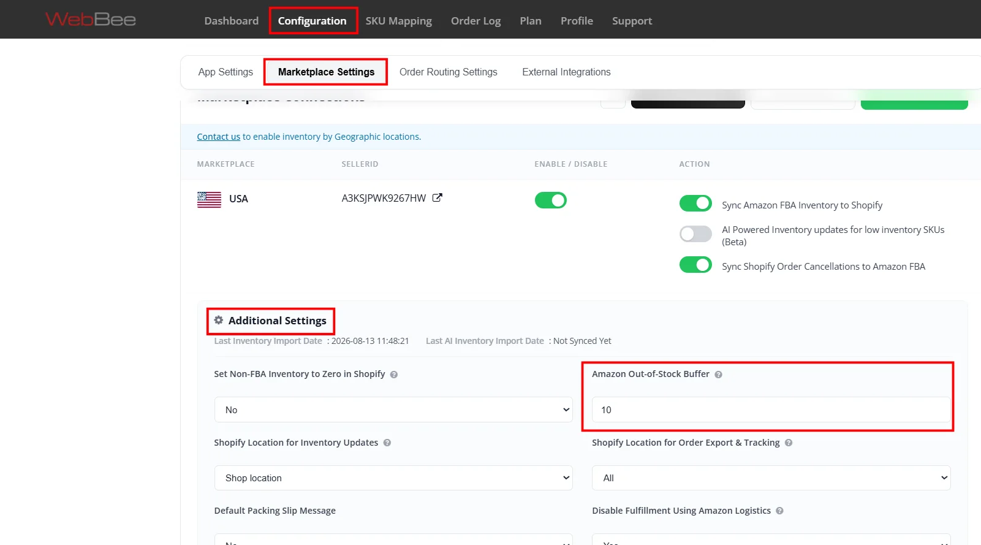Go to SKU Mapping

point(399,21)
